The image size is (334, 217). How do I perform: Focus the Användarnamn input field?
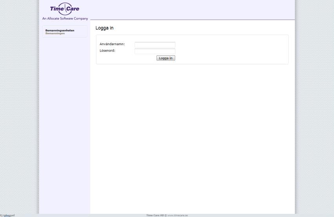[155, 45]
